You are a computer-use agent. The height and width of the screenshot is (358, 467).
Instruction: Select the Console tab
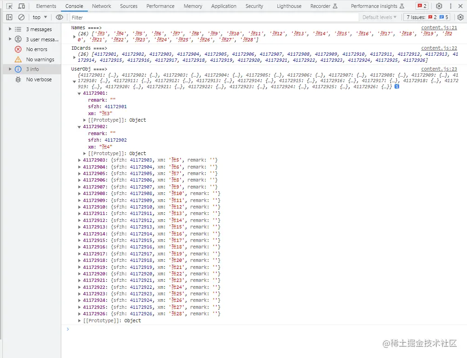coord(74,6)
